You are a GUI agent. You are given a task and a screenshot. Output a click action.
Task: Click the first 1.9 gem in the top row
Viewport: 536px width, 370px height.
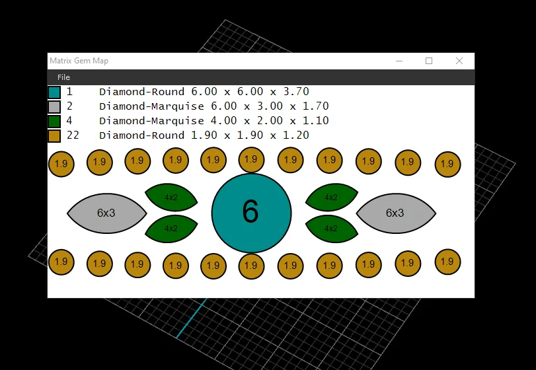[x=61, y=164]
